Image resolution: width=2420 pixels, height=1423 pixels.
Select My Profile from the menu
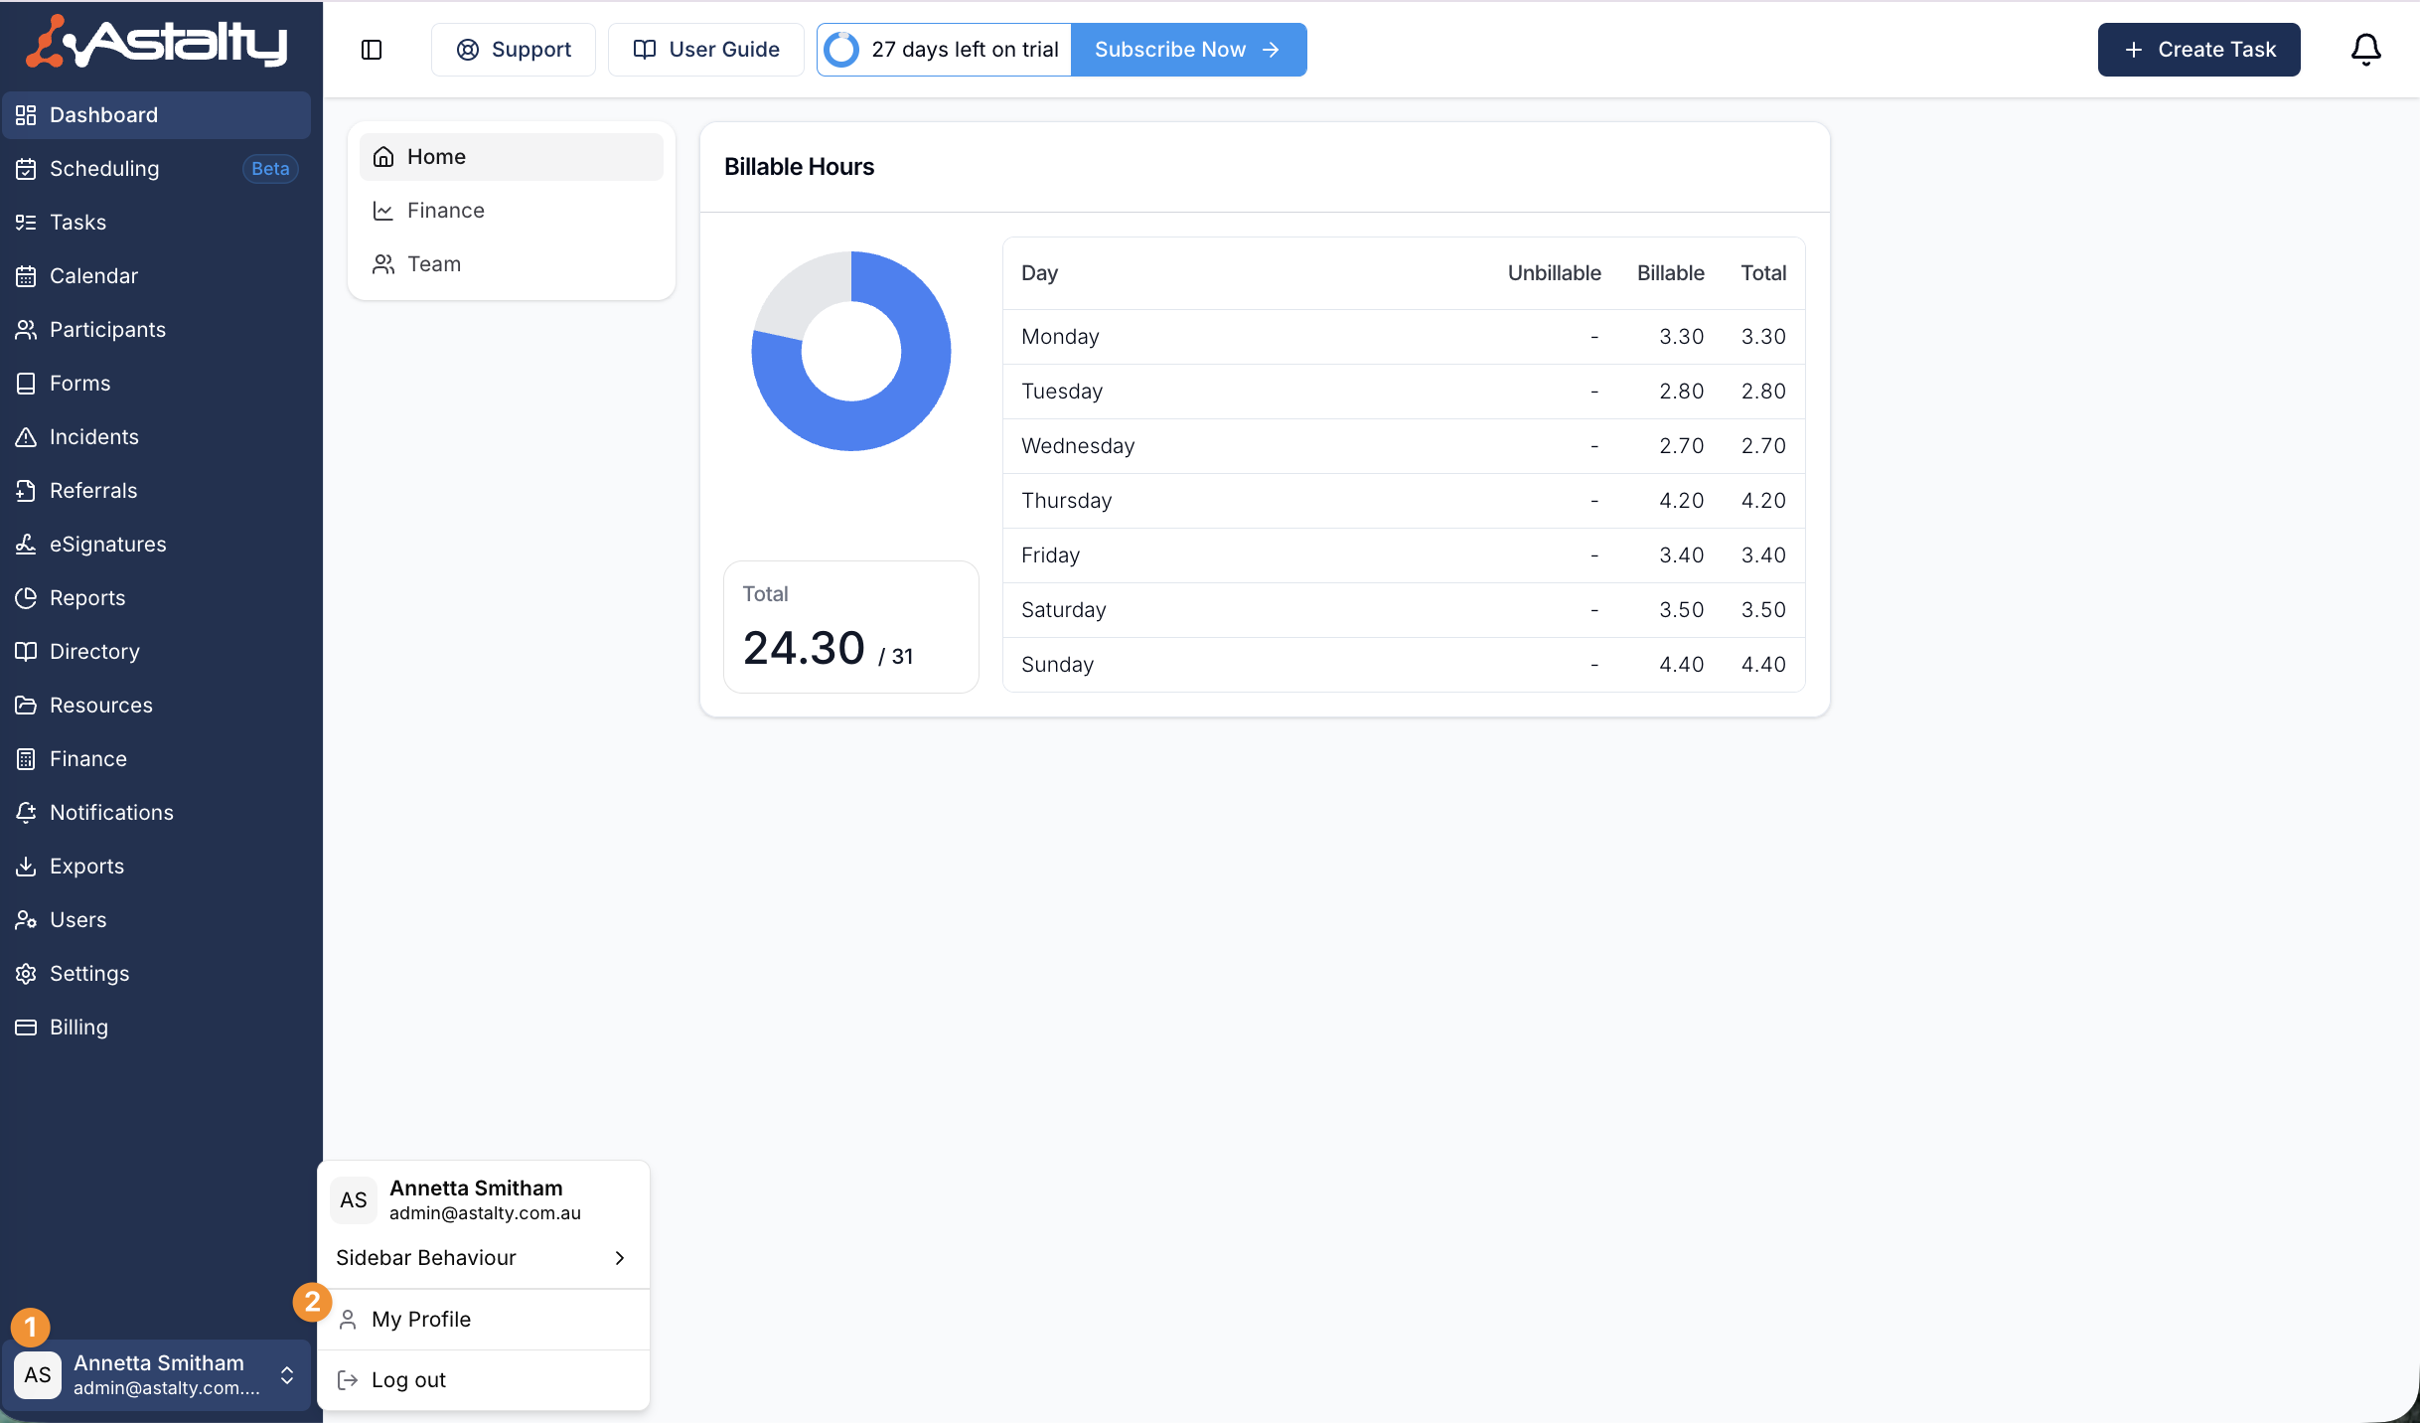click(x=421, y=1320)
